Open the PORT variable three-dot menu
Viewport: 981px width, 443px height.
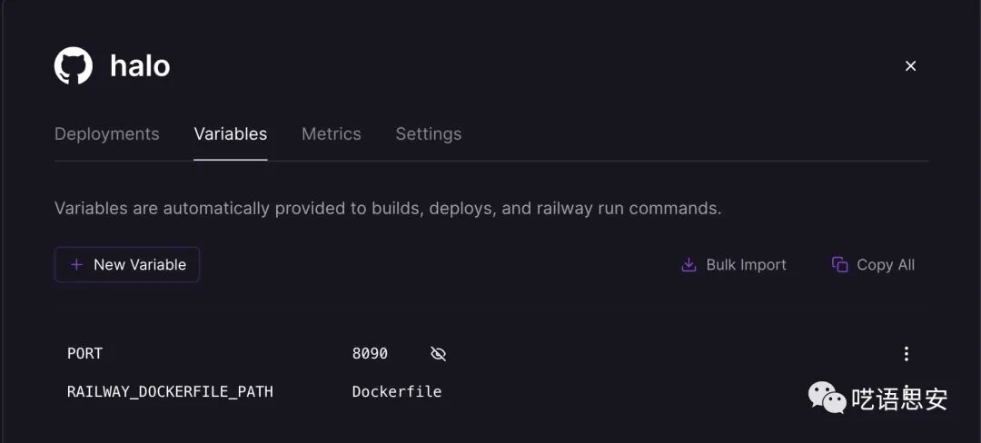pos(906,354)
